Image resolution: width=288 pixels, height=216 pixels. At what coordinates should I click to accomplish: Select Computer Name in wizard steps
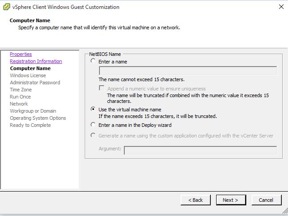[x=30, y=68]
